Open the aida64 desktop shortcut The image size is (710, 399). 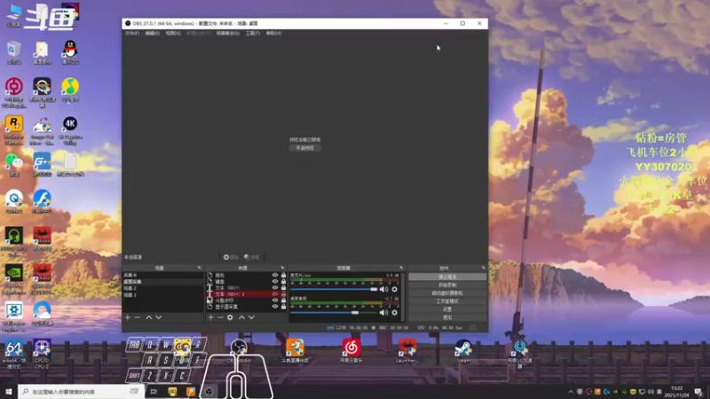pos(14,354)
